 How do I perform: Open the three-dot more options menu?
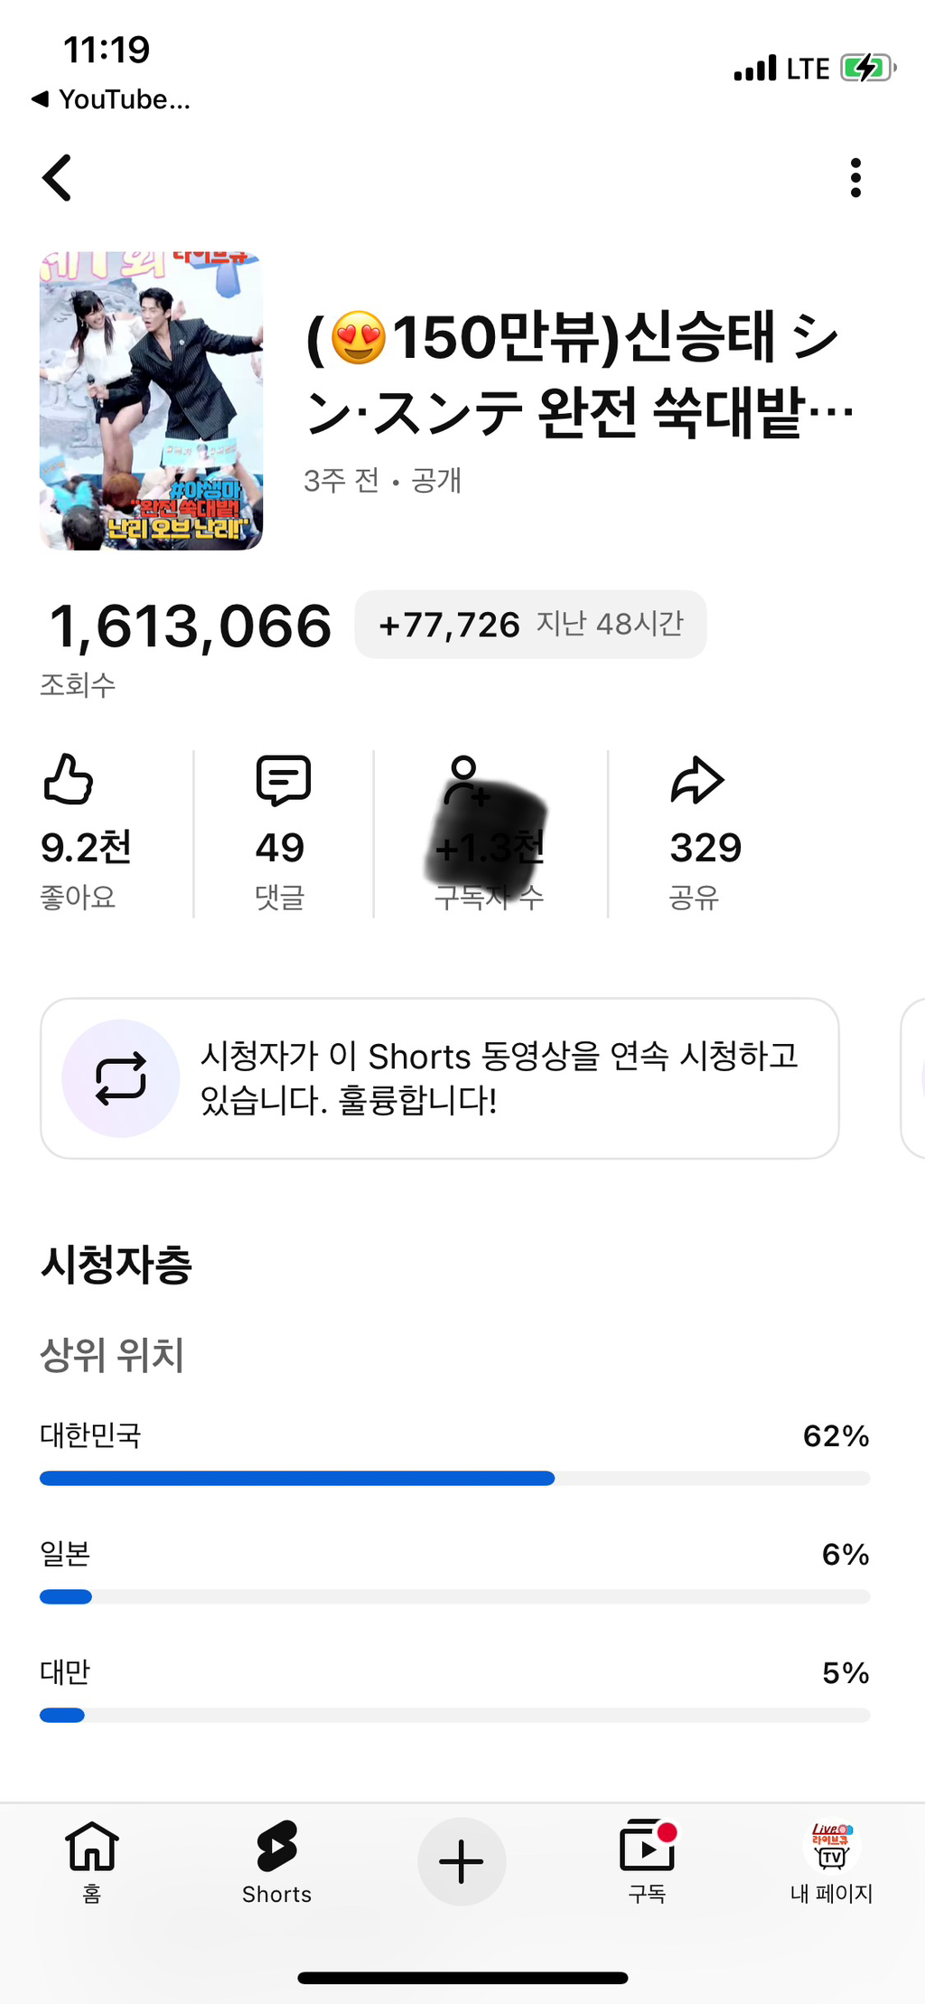tap(855, 178)
